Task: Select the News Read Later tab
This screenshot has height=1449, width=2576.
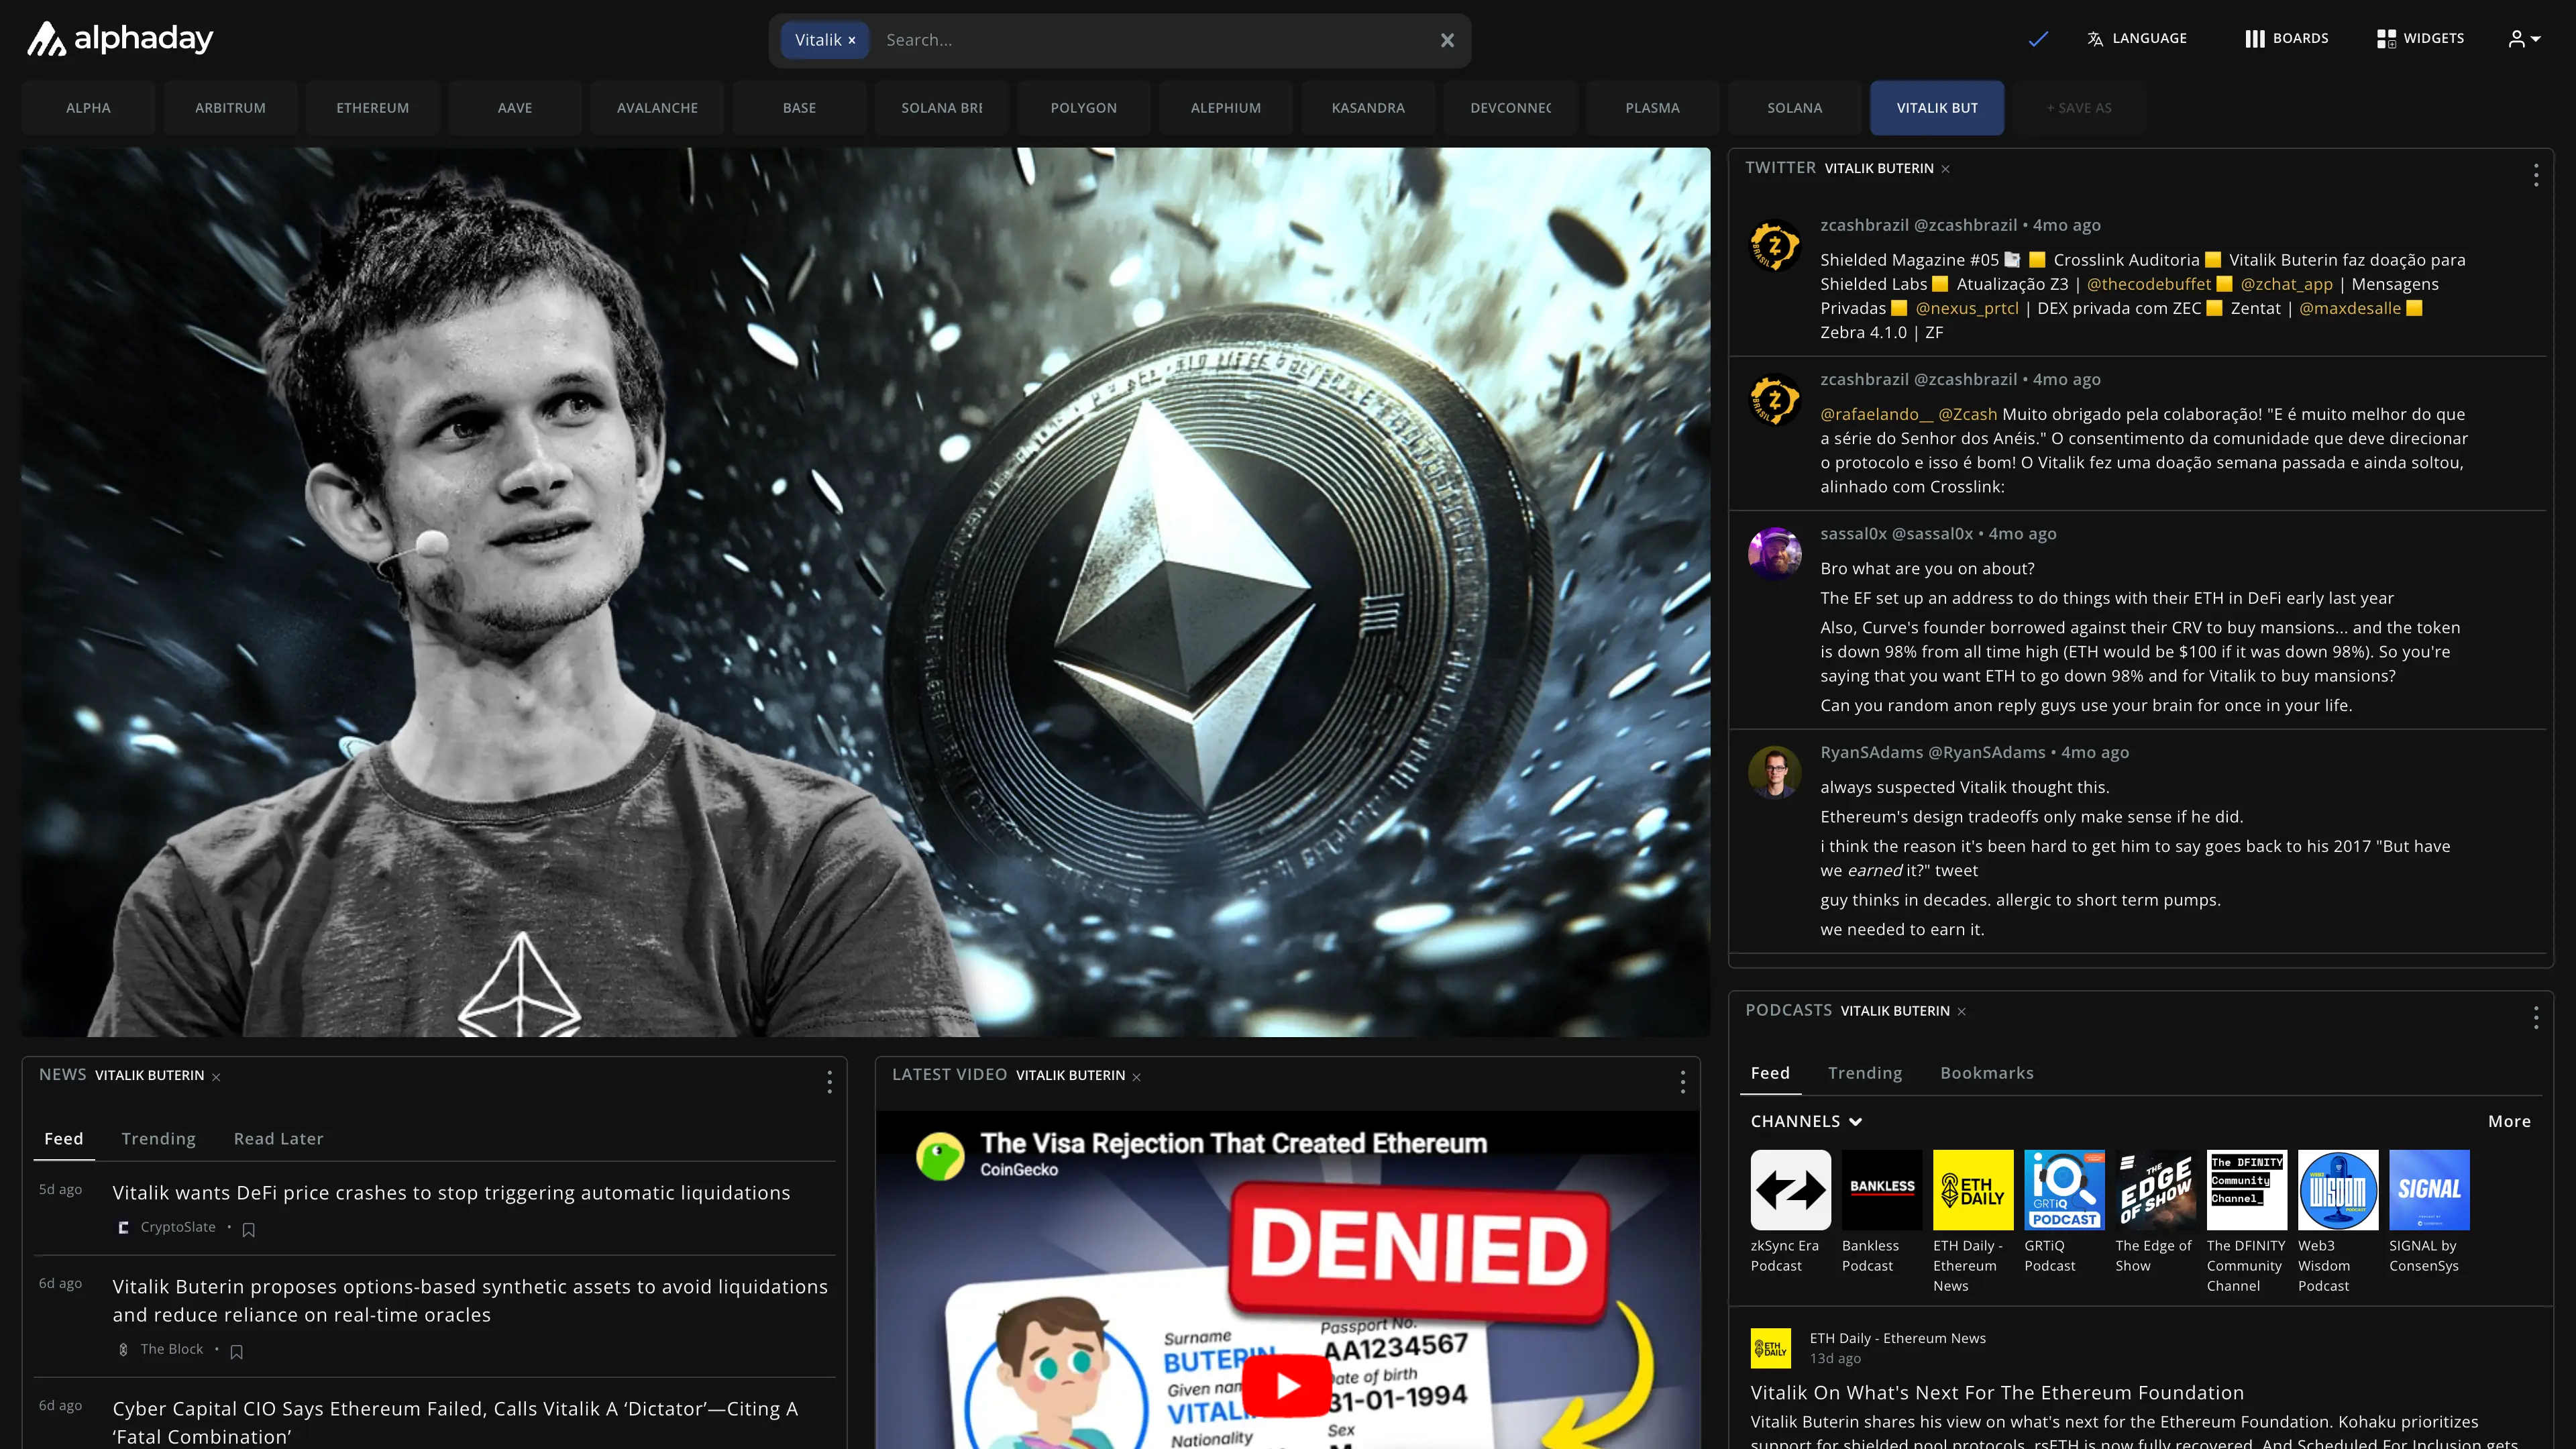Action: [x=278, y=1139]
